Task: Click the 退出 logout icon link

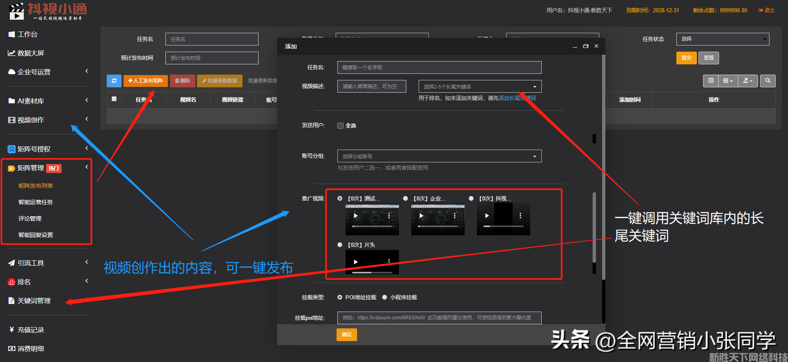Action: tap(766, 10)
